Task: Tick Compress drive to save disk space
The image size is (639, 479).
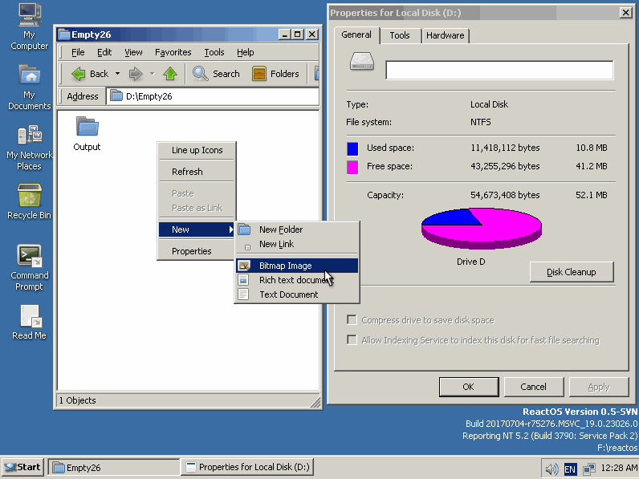Action: (x=352, y=320)
